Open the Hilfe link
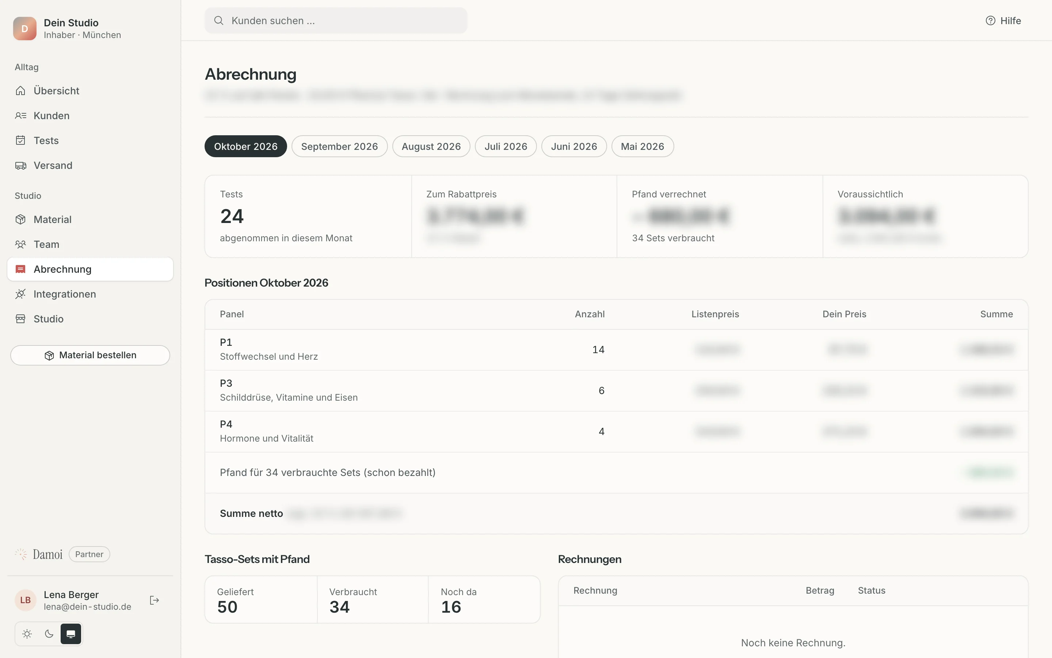The width and height of the screenshot is (1052, 658). click(1003, 20)
